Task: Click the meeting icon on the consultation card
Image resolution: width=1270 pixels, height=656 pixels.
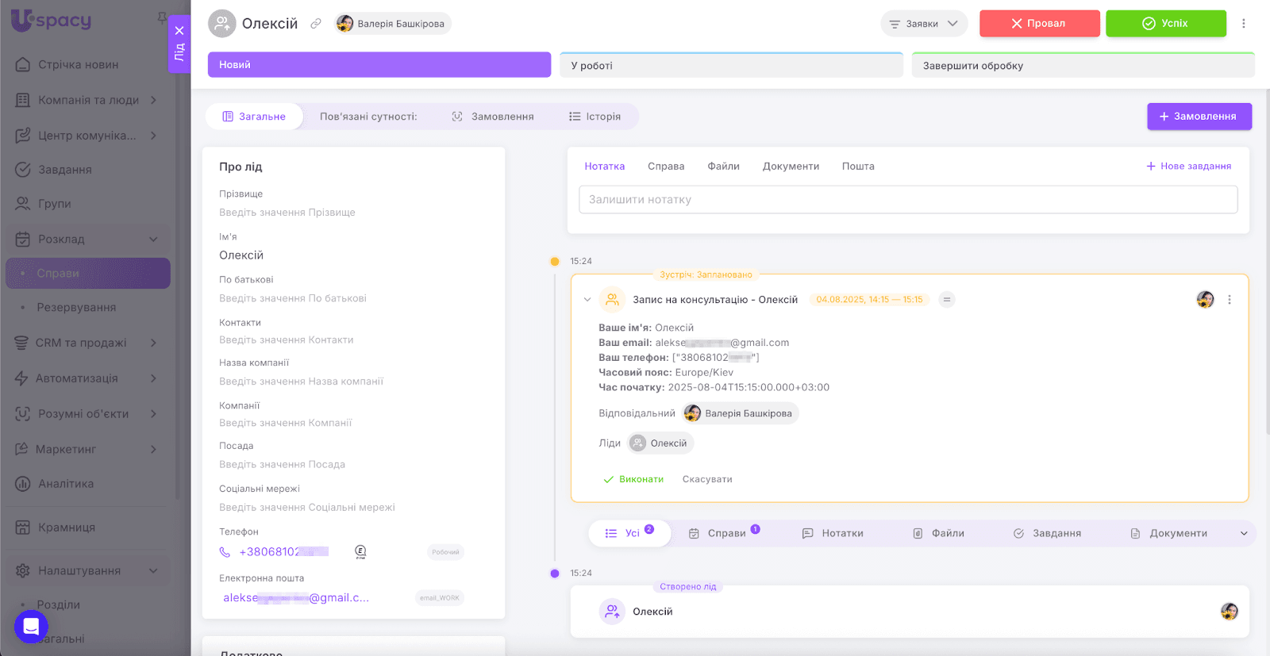Action: coord(612,300)
